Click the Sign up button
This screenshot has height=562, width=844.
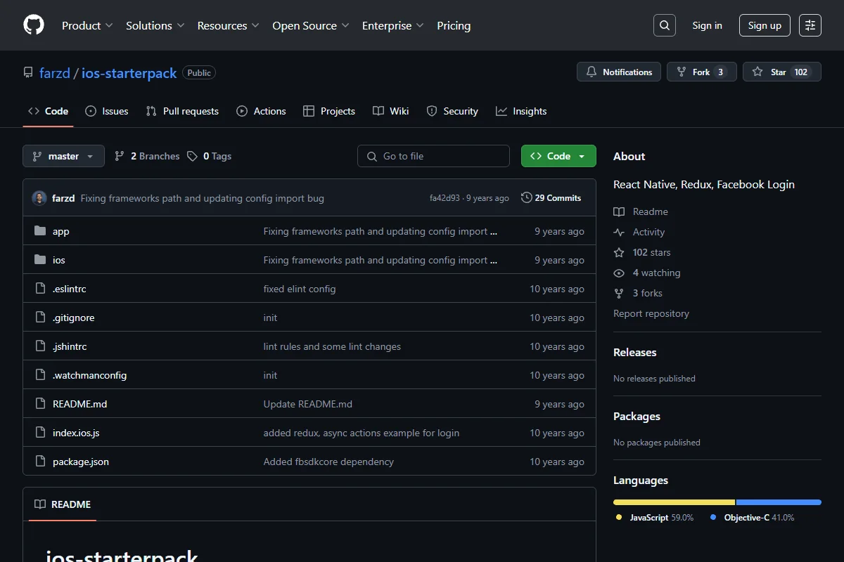pos(765,25)
